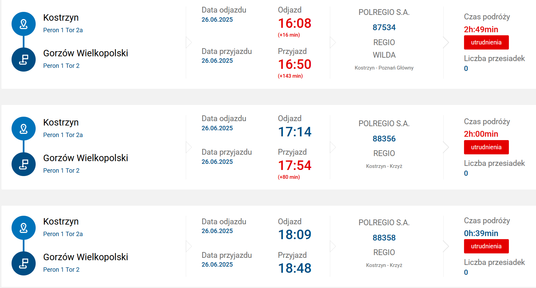Click the chevron arrow after train 88356
536x288 pixels.
tap(446, 147)
